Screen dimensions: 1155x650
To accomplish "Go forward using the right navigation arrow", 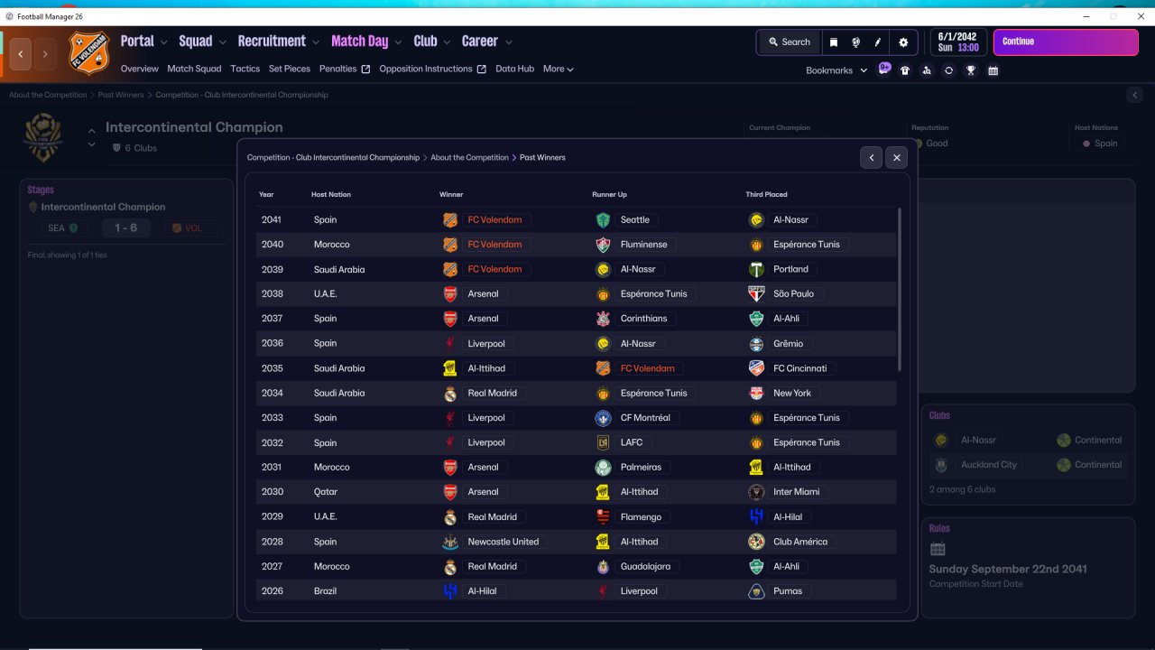I will tap(45, 54).
